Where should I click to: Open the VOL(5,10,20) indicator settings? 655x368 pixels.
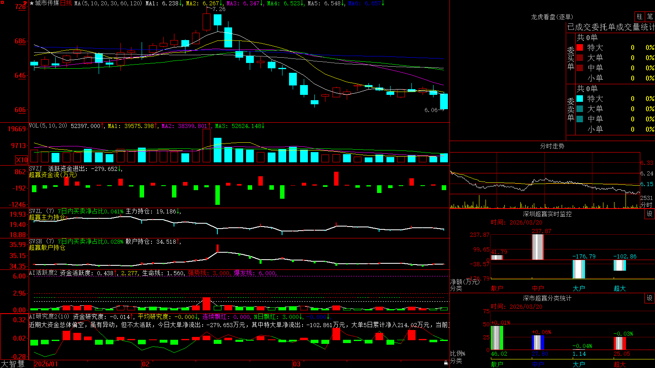48,126
